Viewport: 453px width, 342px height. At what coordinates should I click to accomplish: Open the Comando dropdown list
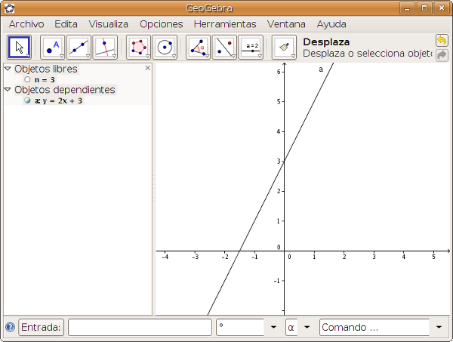coord(439,328)
